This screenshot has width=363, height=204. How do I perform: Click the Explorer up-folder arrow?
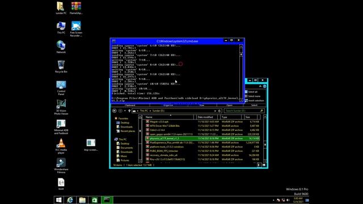tap(129, 111)
